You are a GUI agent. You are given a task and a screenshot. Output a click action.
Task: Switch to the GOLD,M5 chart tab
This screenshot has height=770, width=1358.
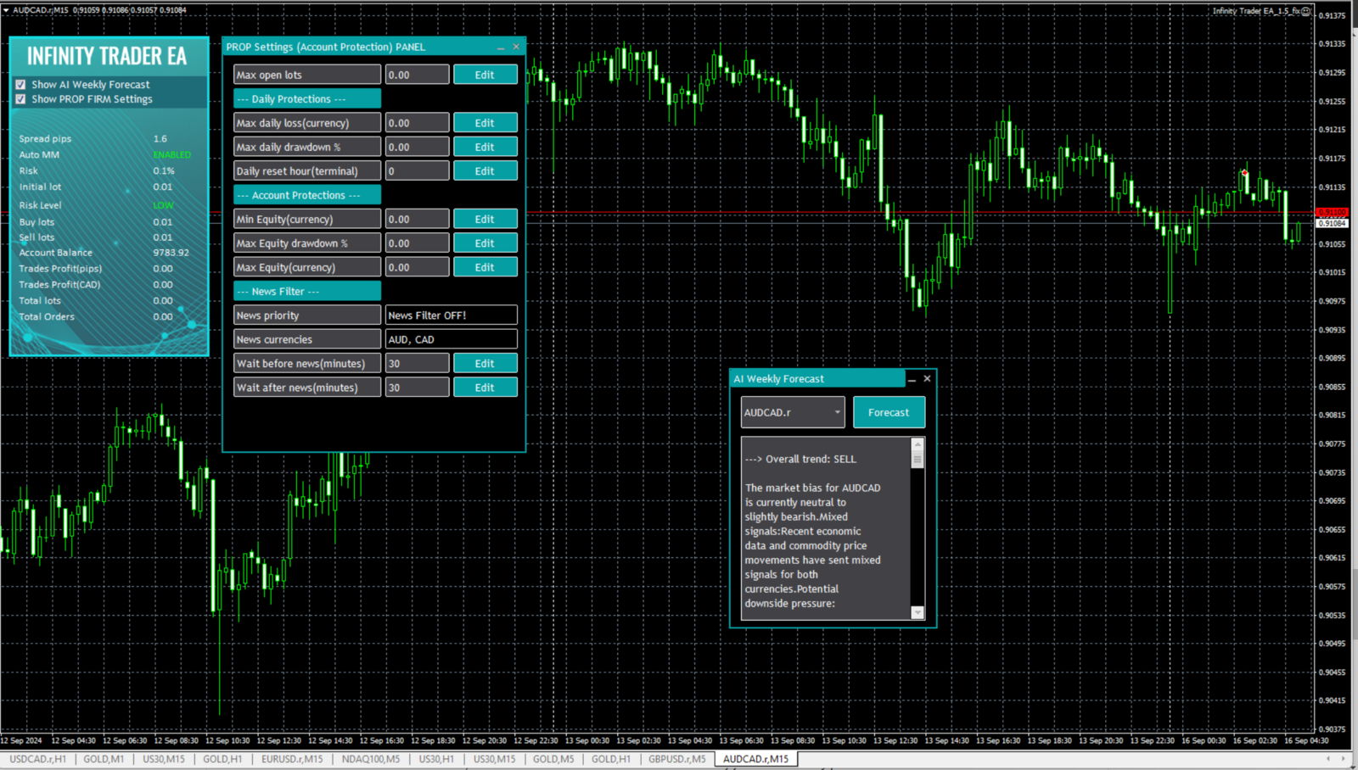(553, 759)
